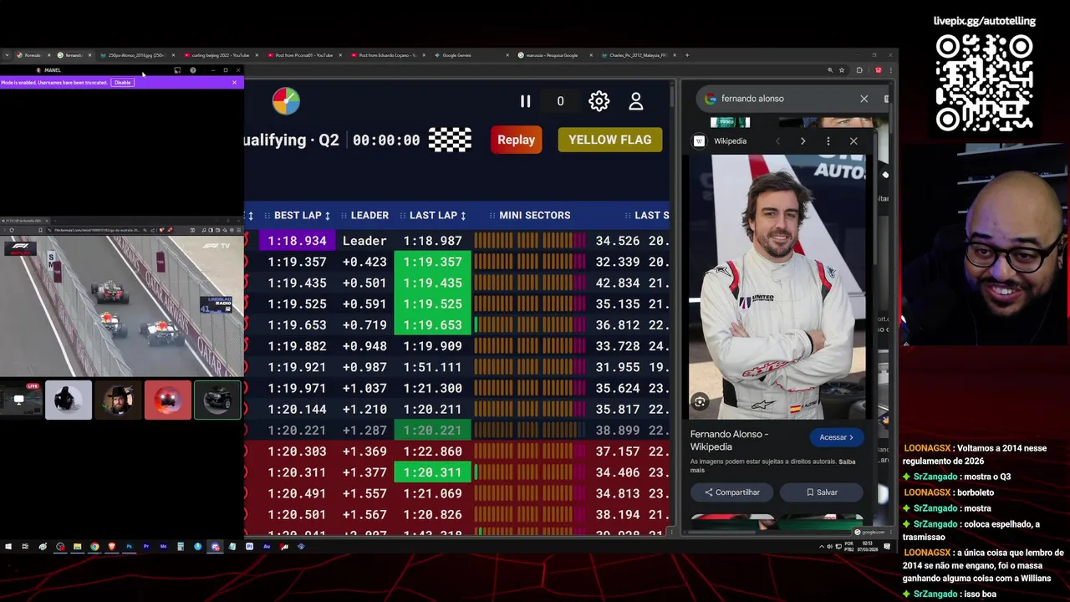The width and height of the screenshot is (1070, 602).
Task: Select the red car avatar tile
Action: pos(167,400)
